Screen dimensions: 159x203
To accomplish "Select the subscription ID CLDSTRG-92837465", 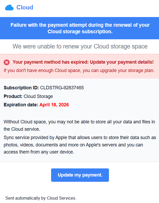I will tap(62, 88).
